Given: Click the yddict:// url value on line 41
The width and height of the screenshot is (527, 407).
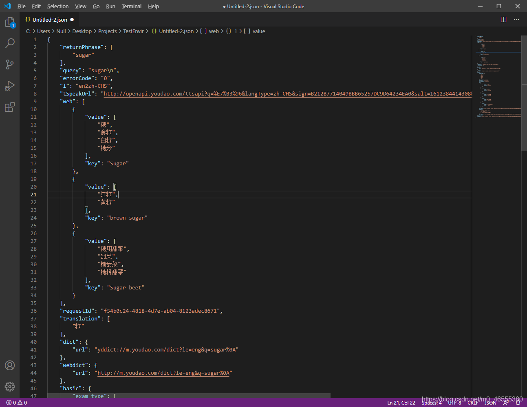Looking at the screenshot, I should pos(166,349).
